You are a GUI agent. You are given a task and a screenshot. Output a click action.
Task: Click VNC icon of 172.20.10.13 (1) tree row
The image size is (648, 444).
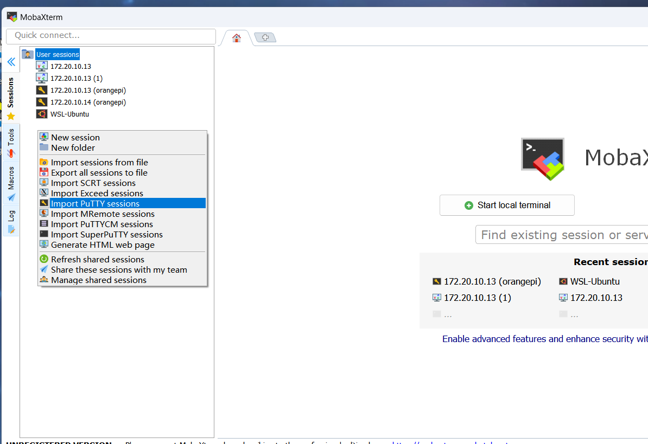(42, 78)
